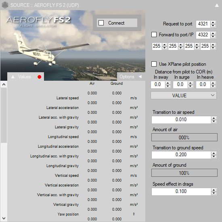This screenshot has width=222, height=222.
Task: Click the Amount of air 000% bar
Action: click(x=184, y=137)
